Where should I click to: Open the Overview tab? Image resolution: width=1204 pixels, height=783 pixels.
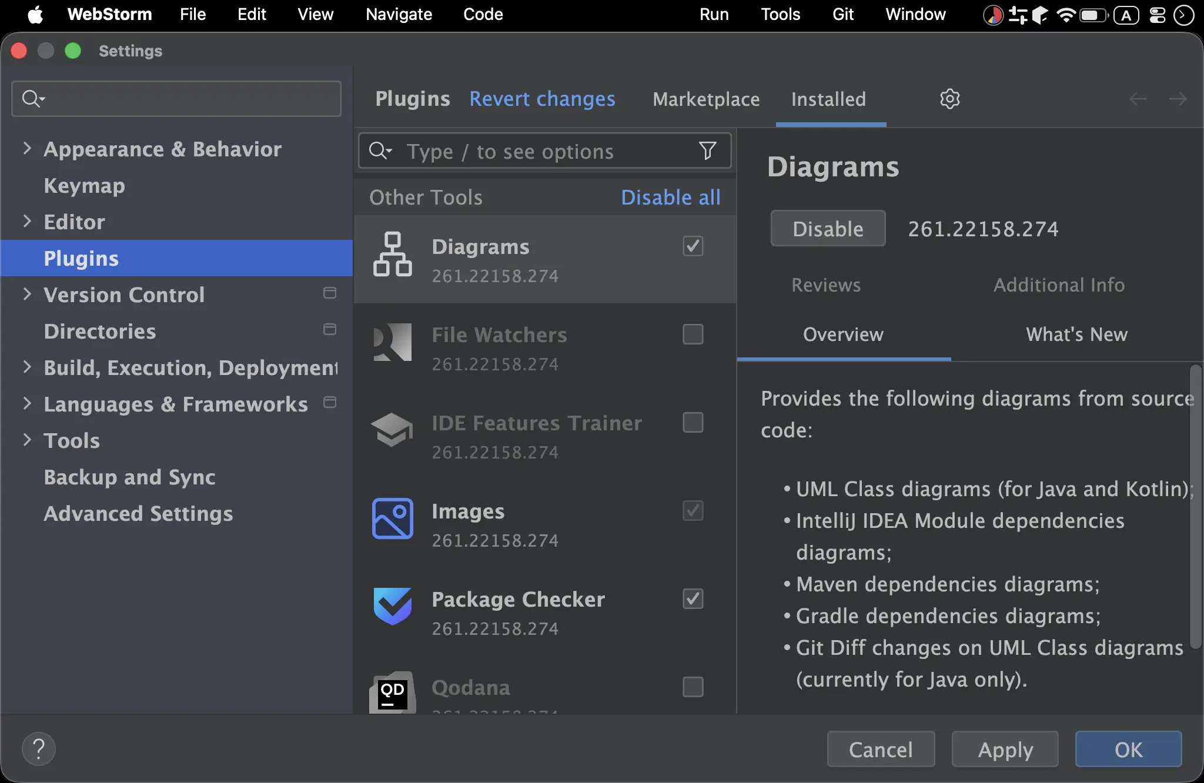[843, 334]
